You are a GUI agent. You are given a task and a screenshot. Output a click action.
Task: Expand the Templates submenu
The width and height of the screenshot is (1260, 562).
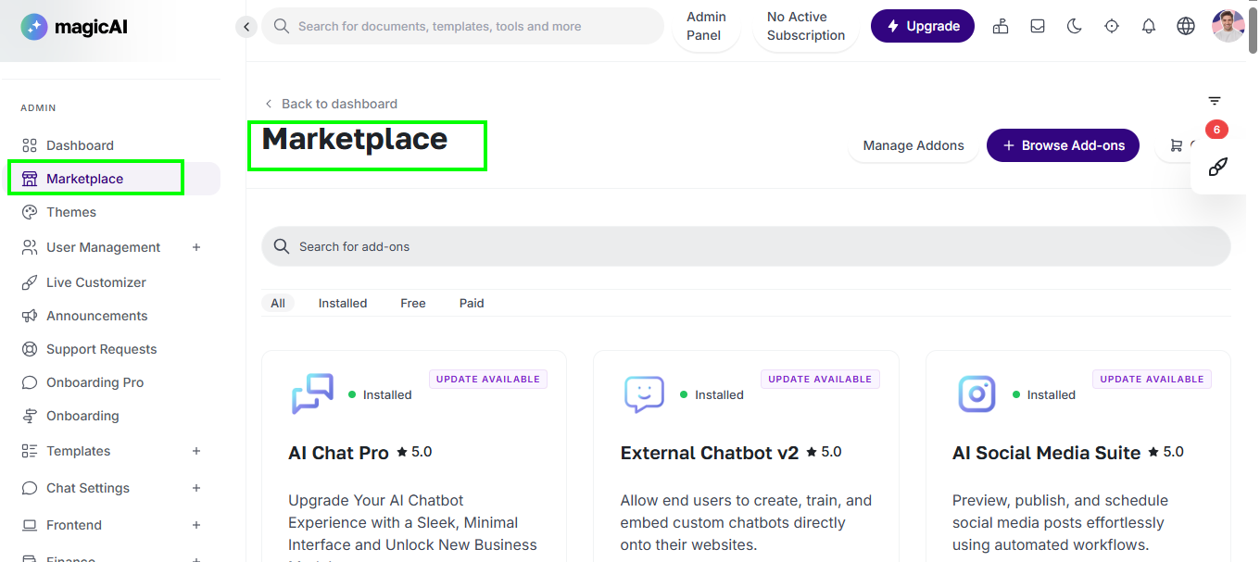pyautogui.click(x=196, y=451)
